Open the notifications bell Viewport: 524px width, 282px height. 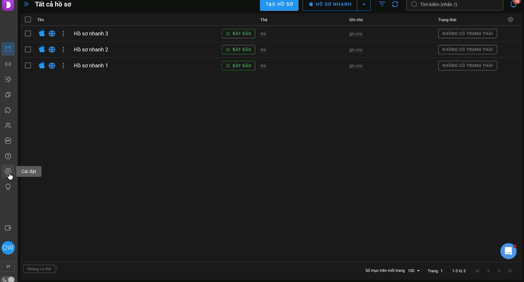(513, 4)
